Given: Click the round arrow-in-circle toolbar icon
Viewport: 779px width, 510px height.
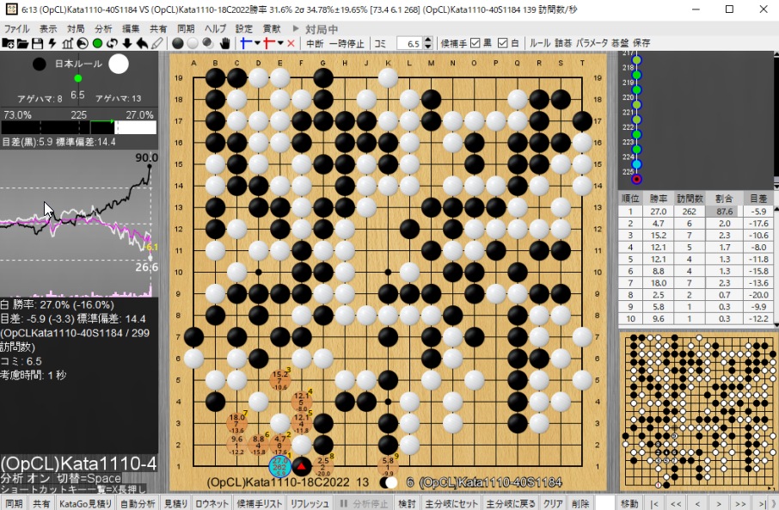Looking at the screenshot, I should 83,43.
